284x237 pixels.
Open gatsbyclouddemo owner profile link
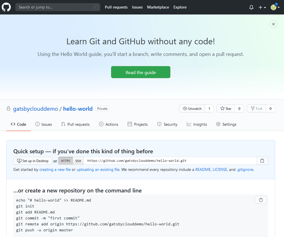35,109
